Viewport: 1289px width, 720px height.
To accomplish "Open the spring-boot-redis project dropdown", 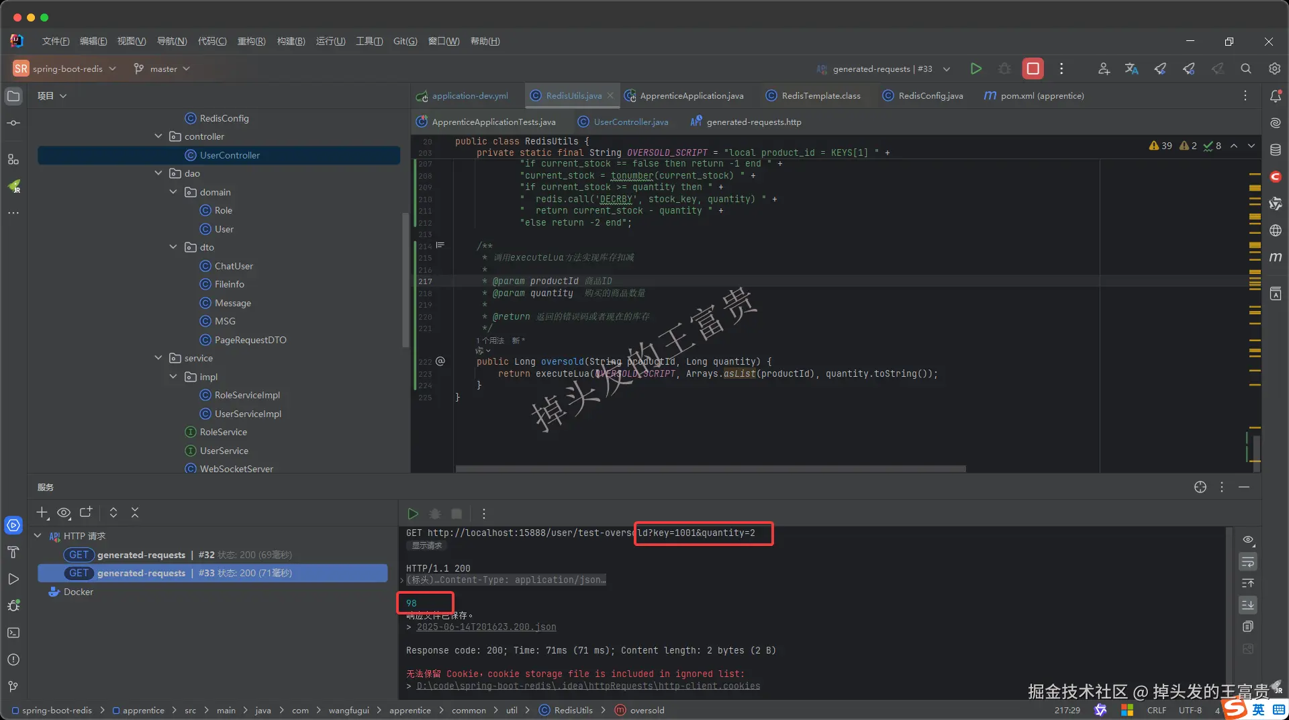I will point(65,69).
